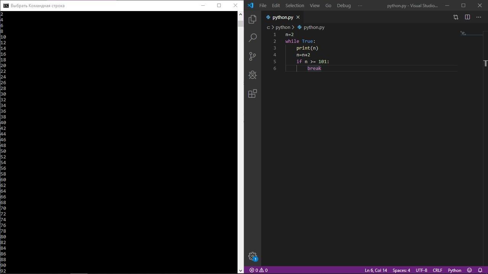Viewport: 488px width, 274px height.
Task: Click command prompt scrollbar up arrow
Action: point(241,14)
